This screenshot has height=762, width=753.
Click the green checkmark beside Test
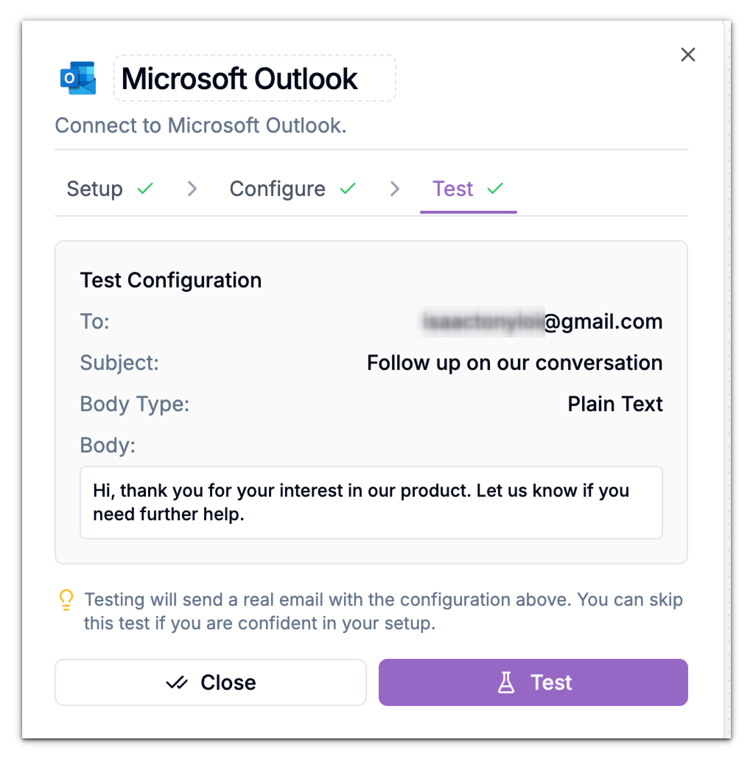point(495,189)
